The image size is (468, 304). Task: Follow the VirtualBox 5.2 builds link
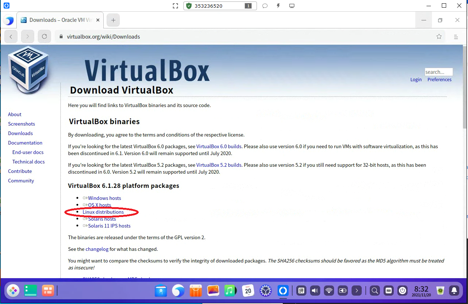click(x=219, y=165)
